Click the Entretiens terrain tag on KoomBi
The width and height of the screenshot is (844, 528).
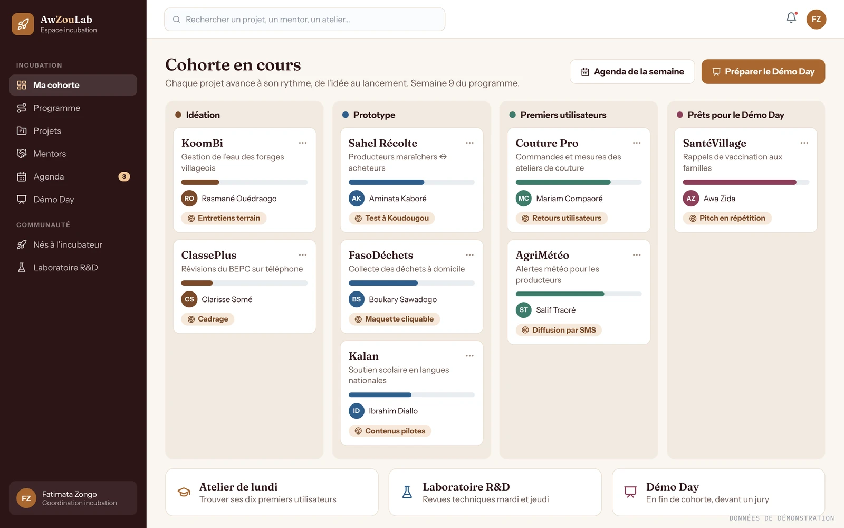[x=224, y=218]
